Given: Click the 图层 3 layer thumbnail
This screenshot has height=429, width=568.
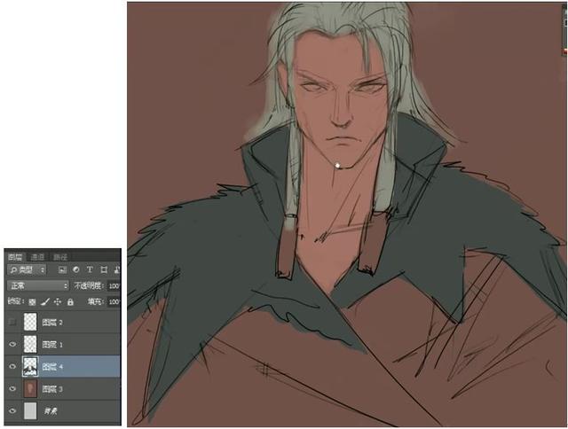Looking at the screenshot, I should (x=29, y=389).
